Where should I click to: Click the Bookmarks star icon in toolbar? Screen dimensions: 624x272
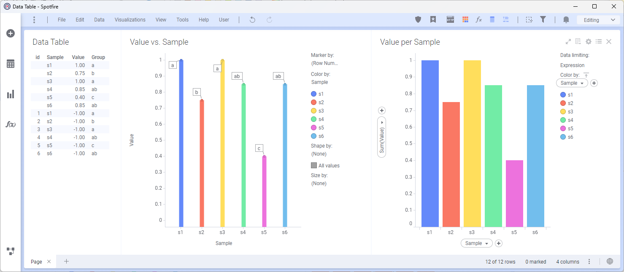point(433,20)
